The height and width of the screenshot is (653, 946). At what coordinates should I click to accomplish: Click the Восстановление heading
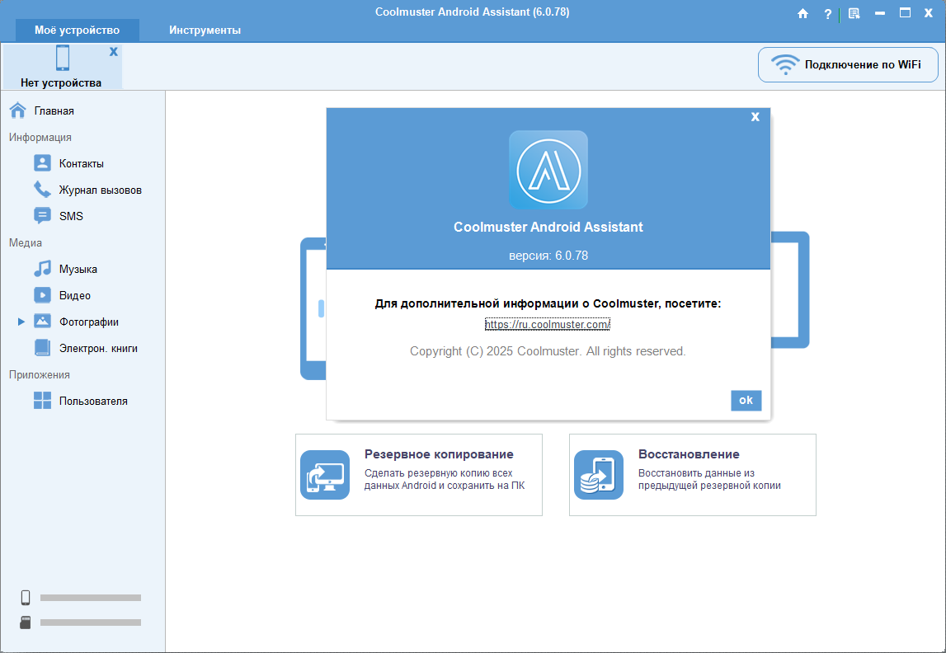[x=689, y=454]
